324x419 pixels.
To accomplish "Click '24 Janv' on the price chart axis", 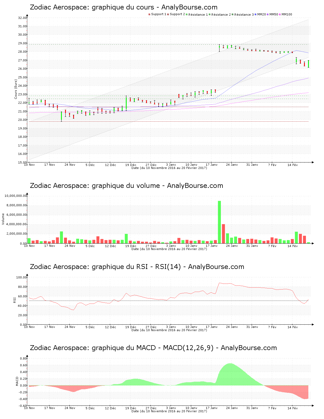I will click(232, 165).
